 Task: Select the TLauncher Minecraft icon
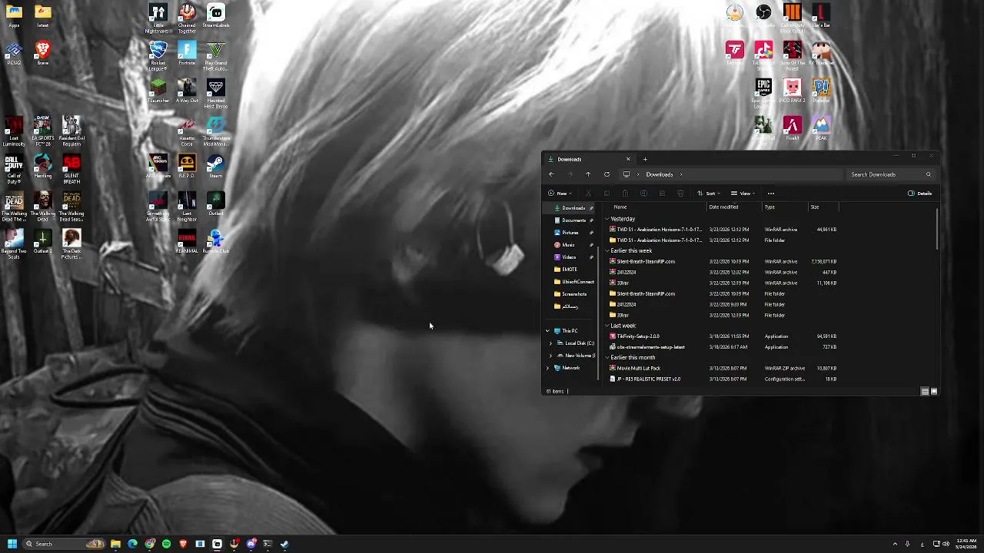click(x=158, y=91)
